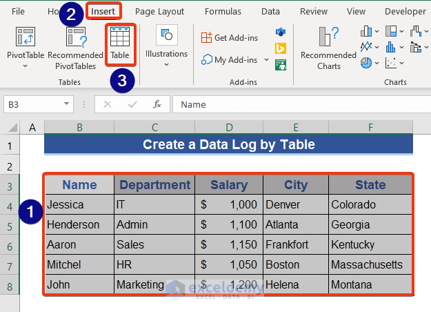Click the People Graph add-in icon

tap(281, 65)
